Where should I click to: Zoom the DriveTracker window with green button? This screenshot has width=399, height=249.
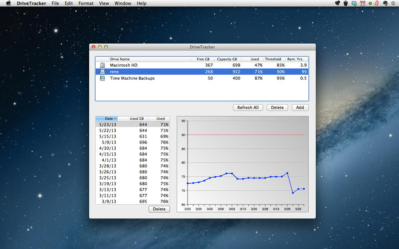click(x=106, y=47)
